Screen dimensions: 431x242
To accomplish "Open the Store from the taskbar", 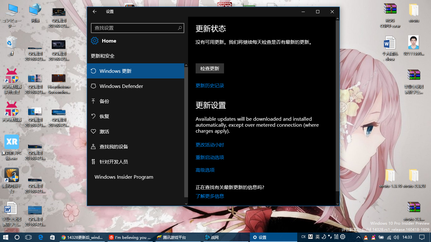I will pyautogui.click(x=52, y=237).
